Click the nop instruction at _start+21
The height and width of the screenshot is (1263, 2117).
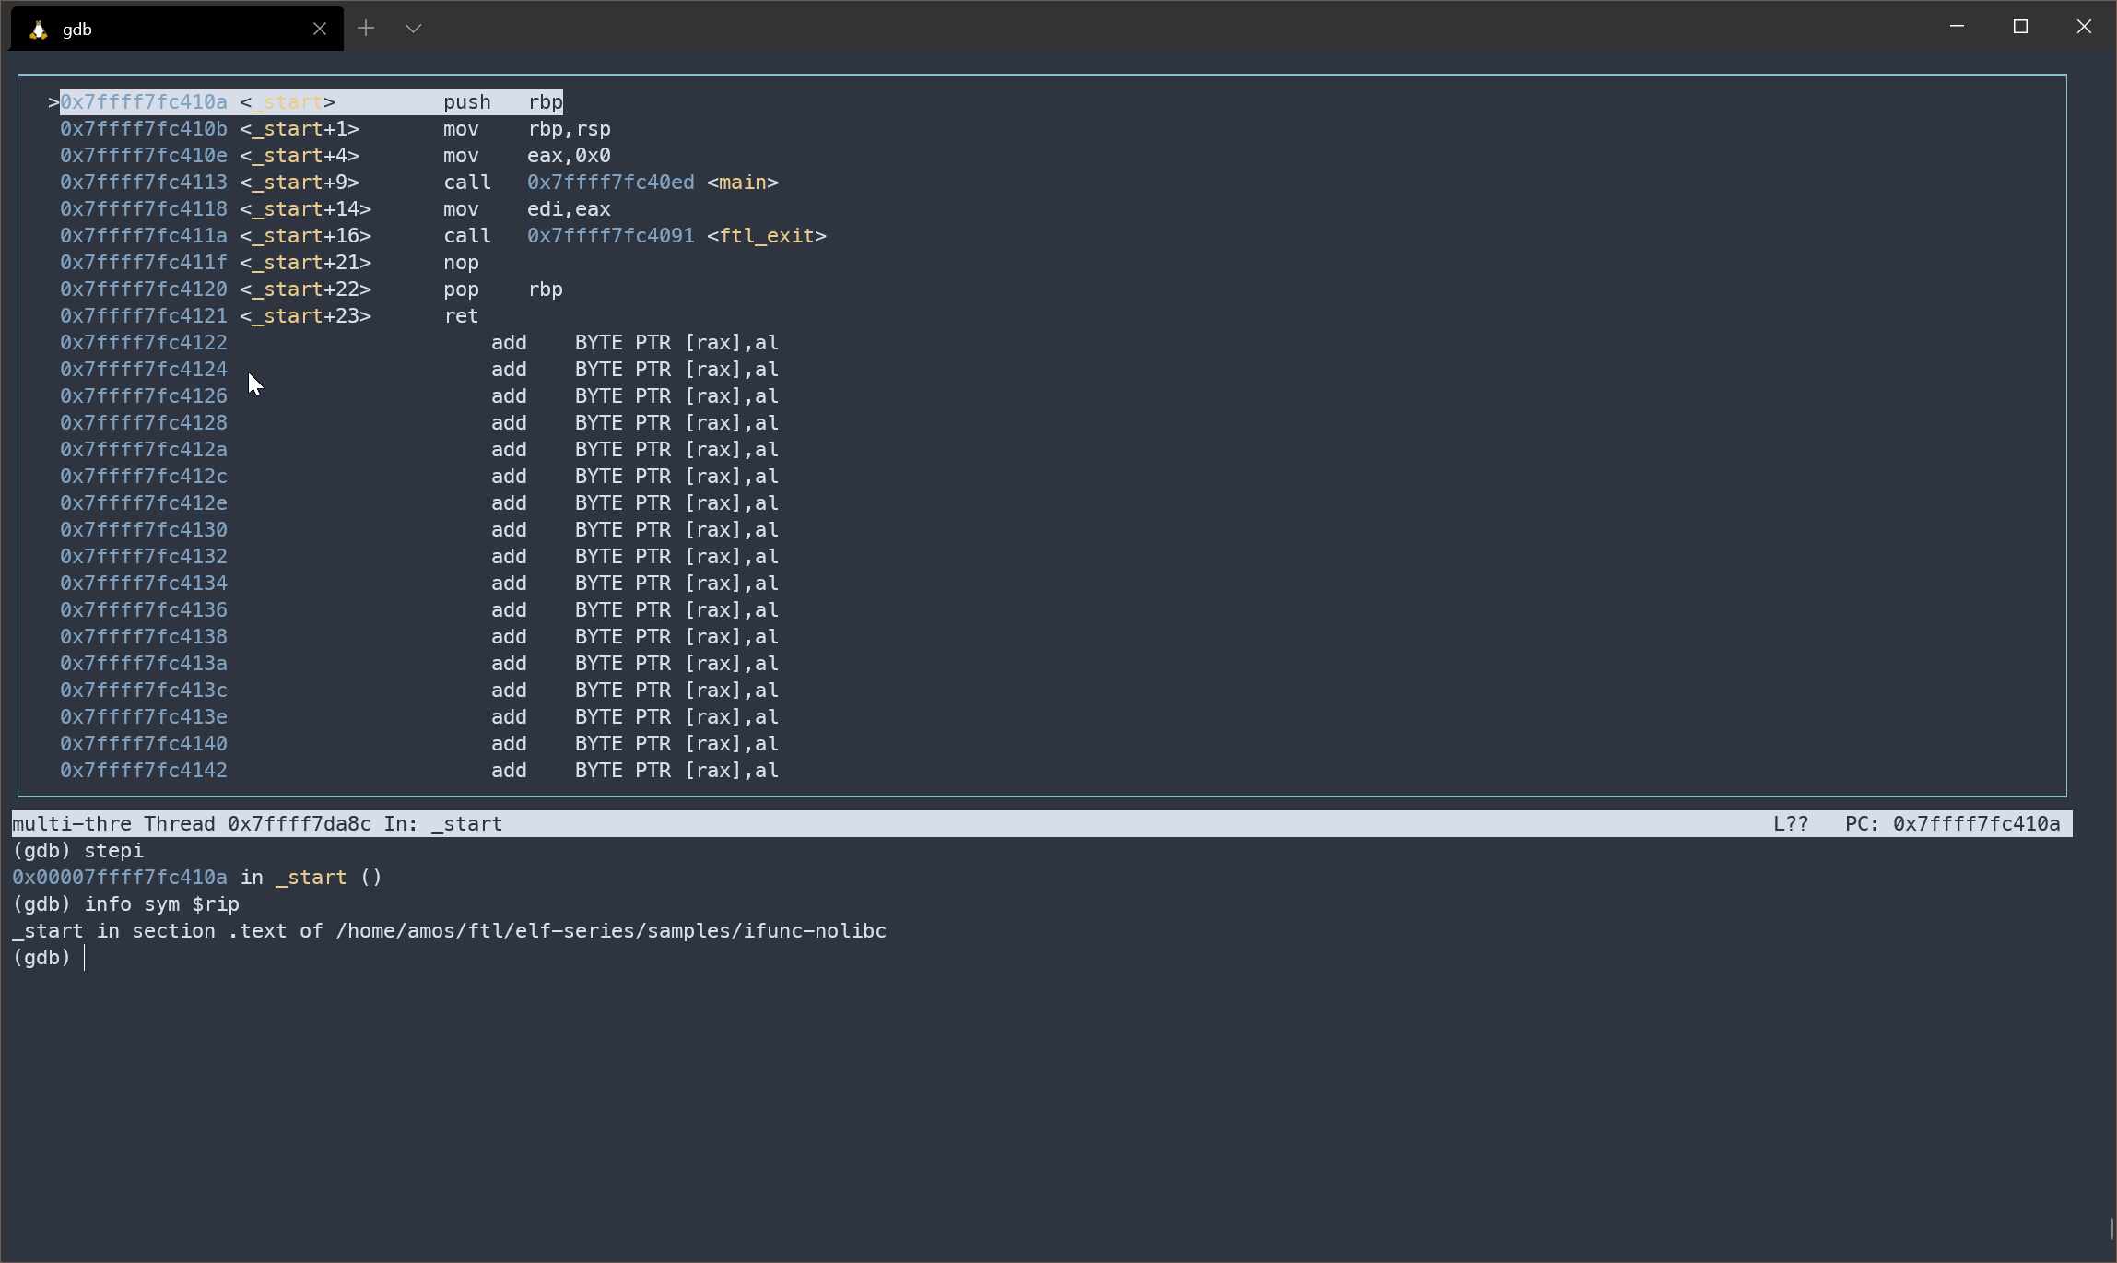(461, 263)
